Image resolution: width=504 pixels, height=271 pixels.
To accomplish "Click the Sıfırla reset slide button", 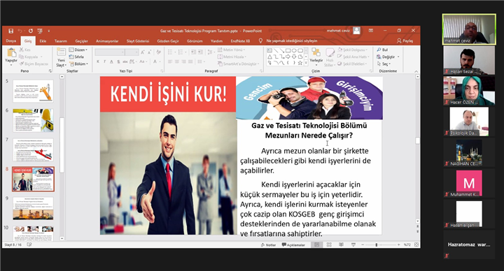I will pyautogui.click(x=76, y=57).
